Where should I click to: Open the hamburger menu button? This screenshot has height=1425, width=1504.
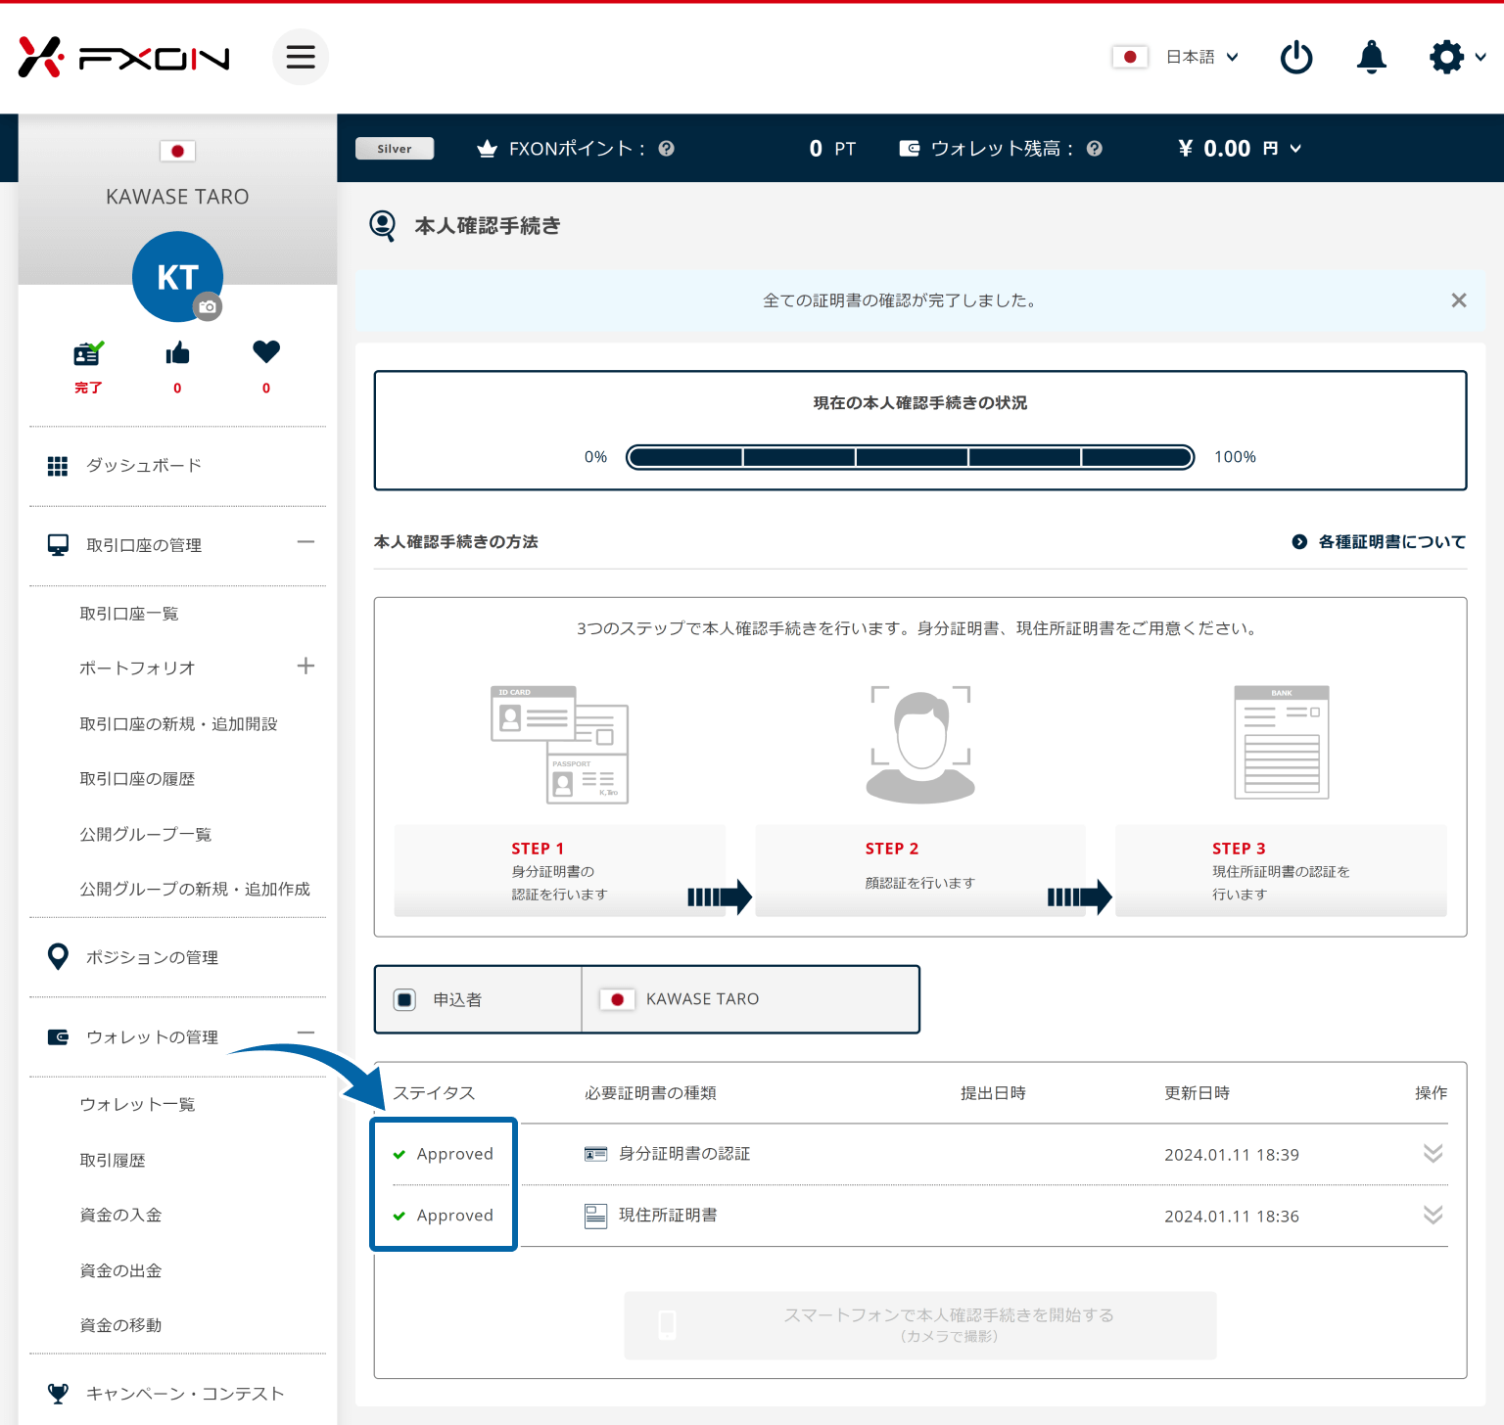pyautogui.click(x=301, y=57)
